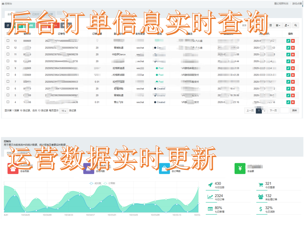Viewport: 304px width, 232px height.
Task: Tick the checkbox for row Id 6
Action: 8,88
